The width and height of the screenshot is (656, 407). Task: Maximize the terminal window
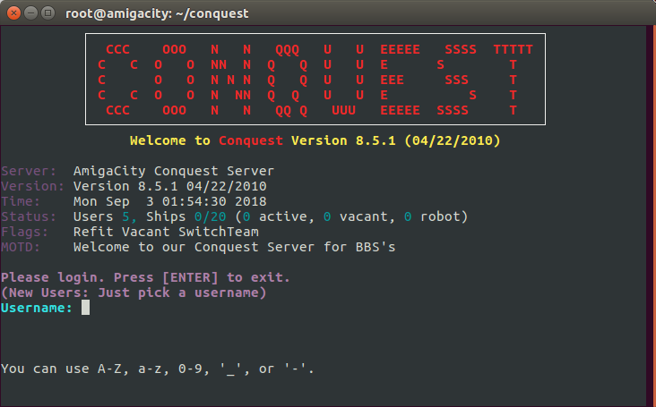(x=48, y=13)
